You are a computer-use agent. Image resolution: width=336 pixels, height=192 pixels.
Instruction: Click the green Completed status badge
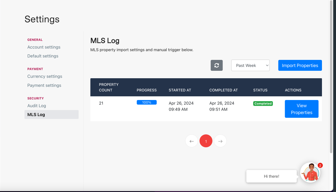pyautogui.click(x=263, y=103)
